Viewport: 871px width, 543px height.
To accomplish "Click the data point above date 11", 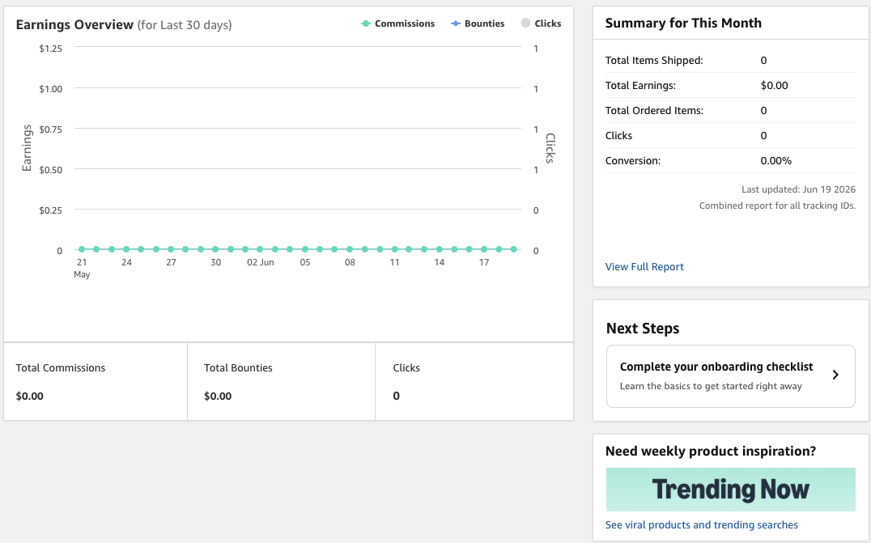I will tap(394, 249).
